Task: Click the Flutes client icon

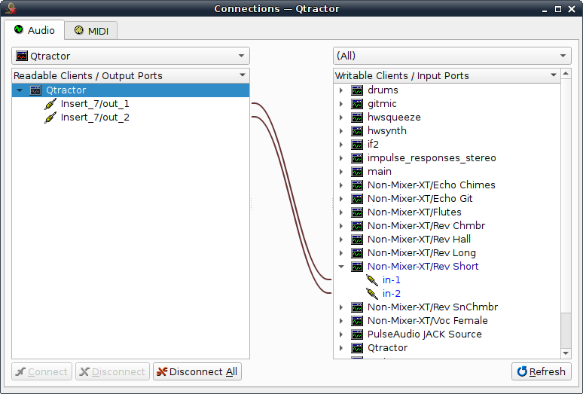Action: tap(357, 212)
